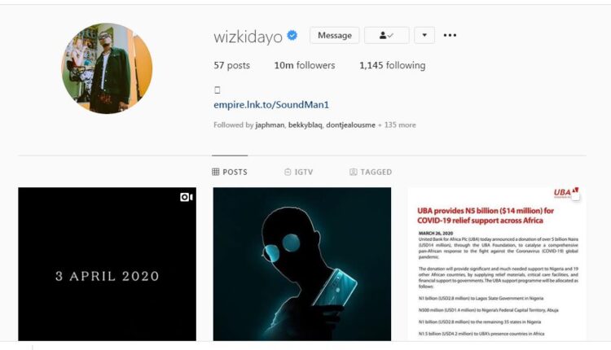Open the 10m followers list
Image resolution: width=611 pixels, height=350 pixels.
pos(305,65)
